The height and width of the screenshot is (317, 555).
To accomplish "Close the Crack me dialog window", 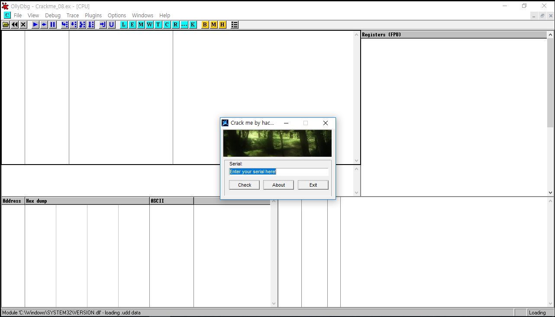I will pos(326,123).
